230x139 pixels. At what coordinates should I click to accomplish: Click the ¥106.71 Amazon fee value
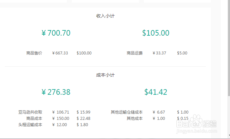pyautogui.click(x=61, y=112)
